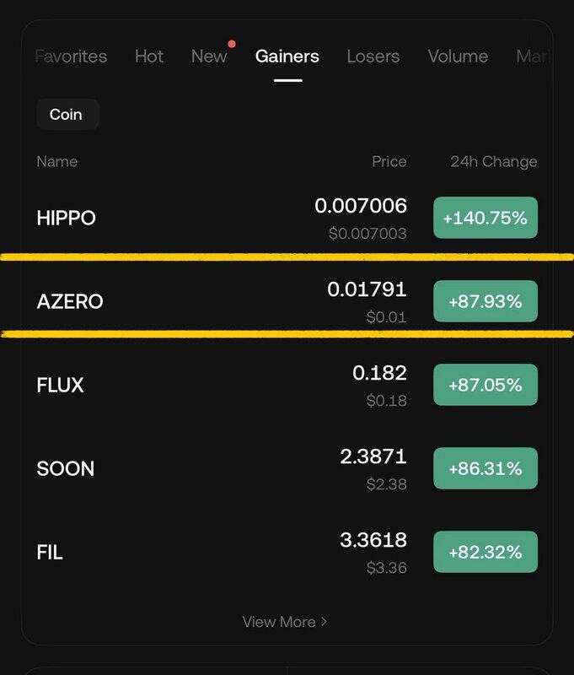Switch to the Favorites tab
Screen dimensions: 574x675
(x=72, y=57)
